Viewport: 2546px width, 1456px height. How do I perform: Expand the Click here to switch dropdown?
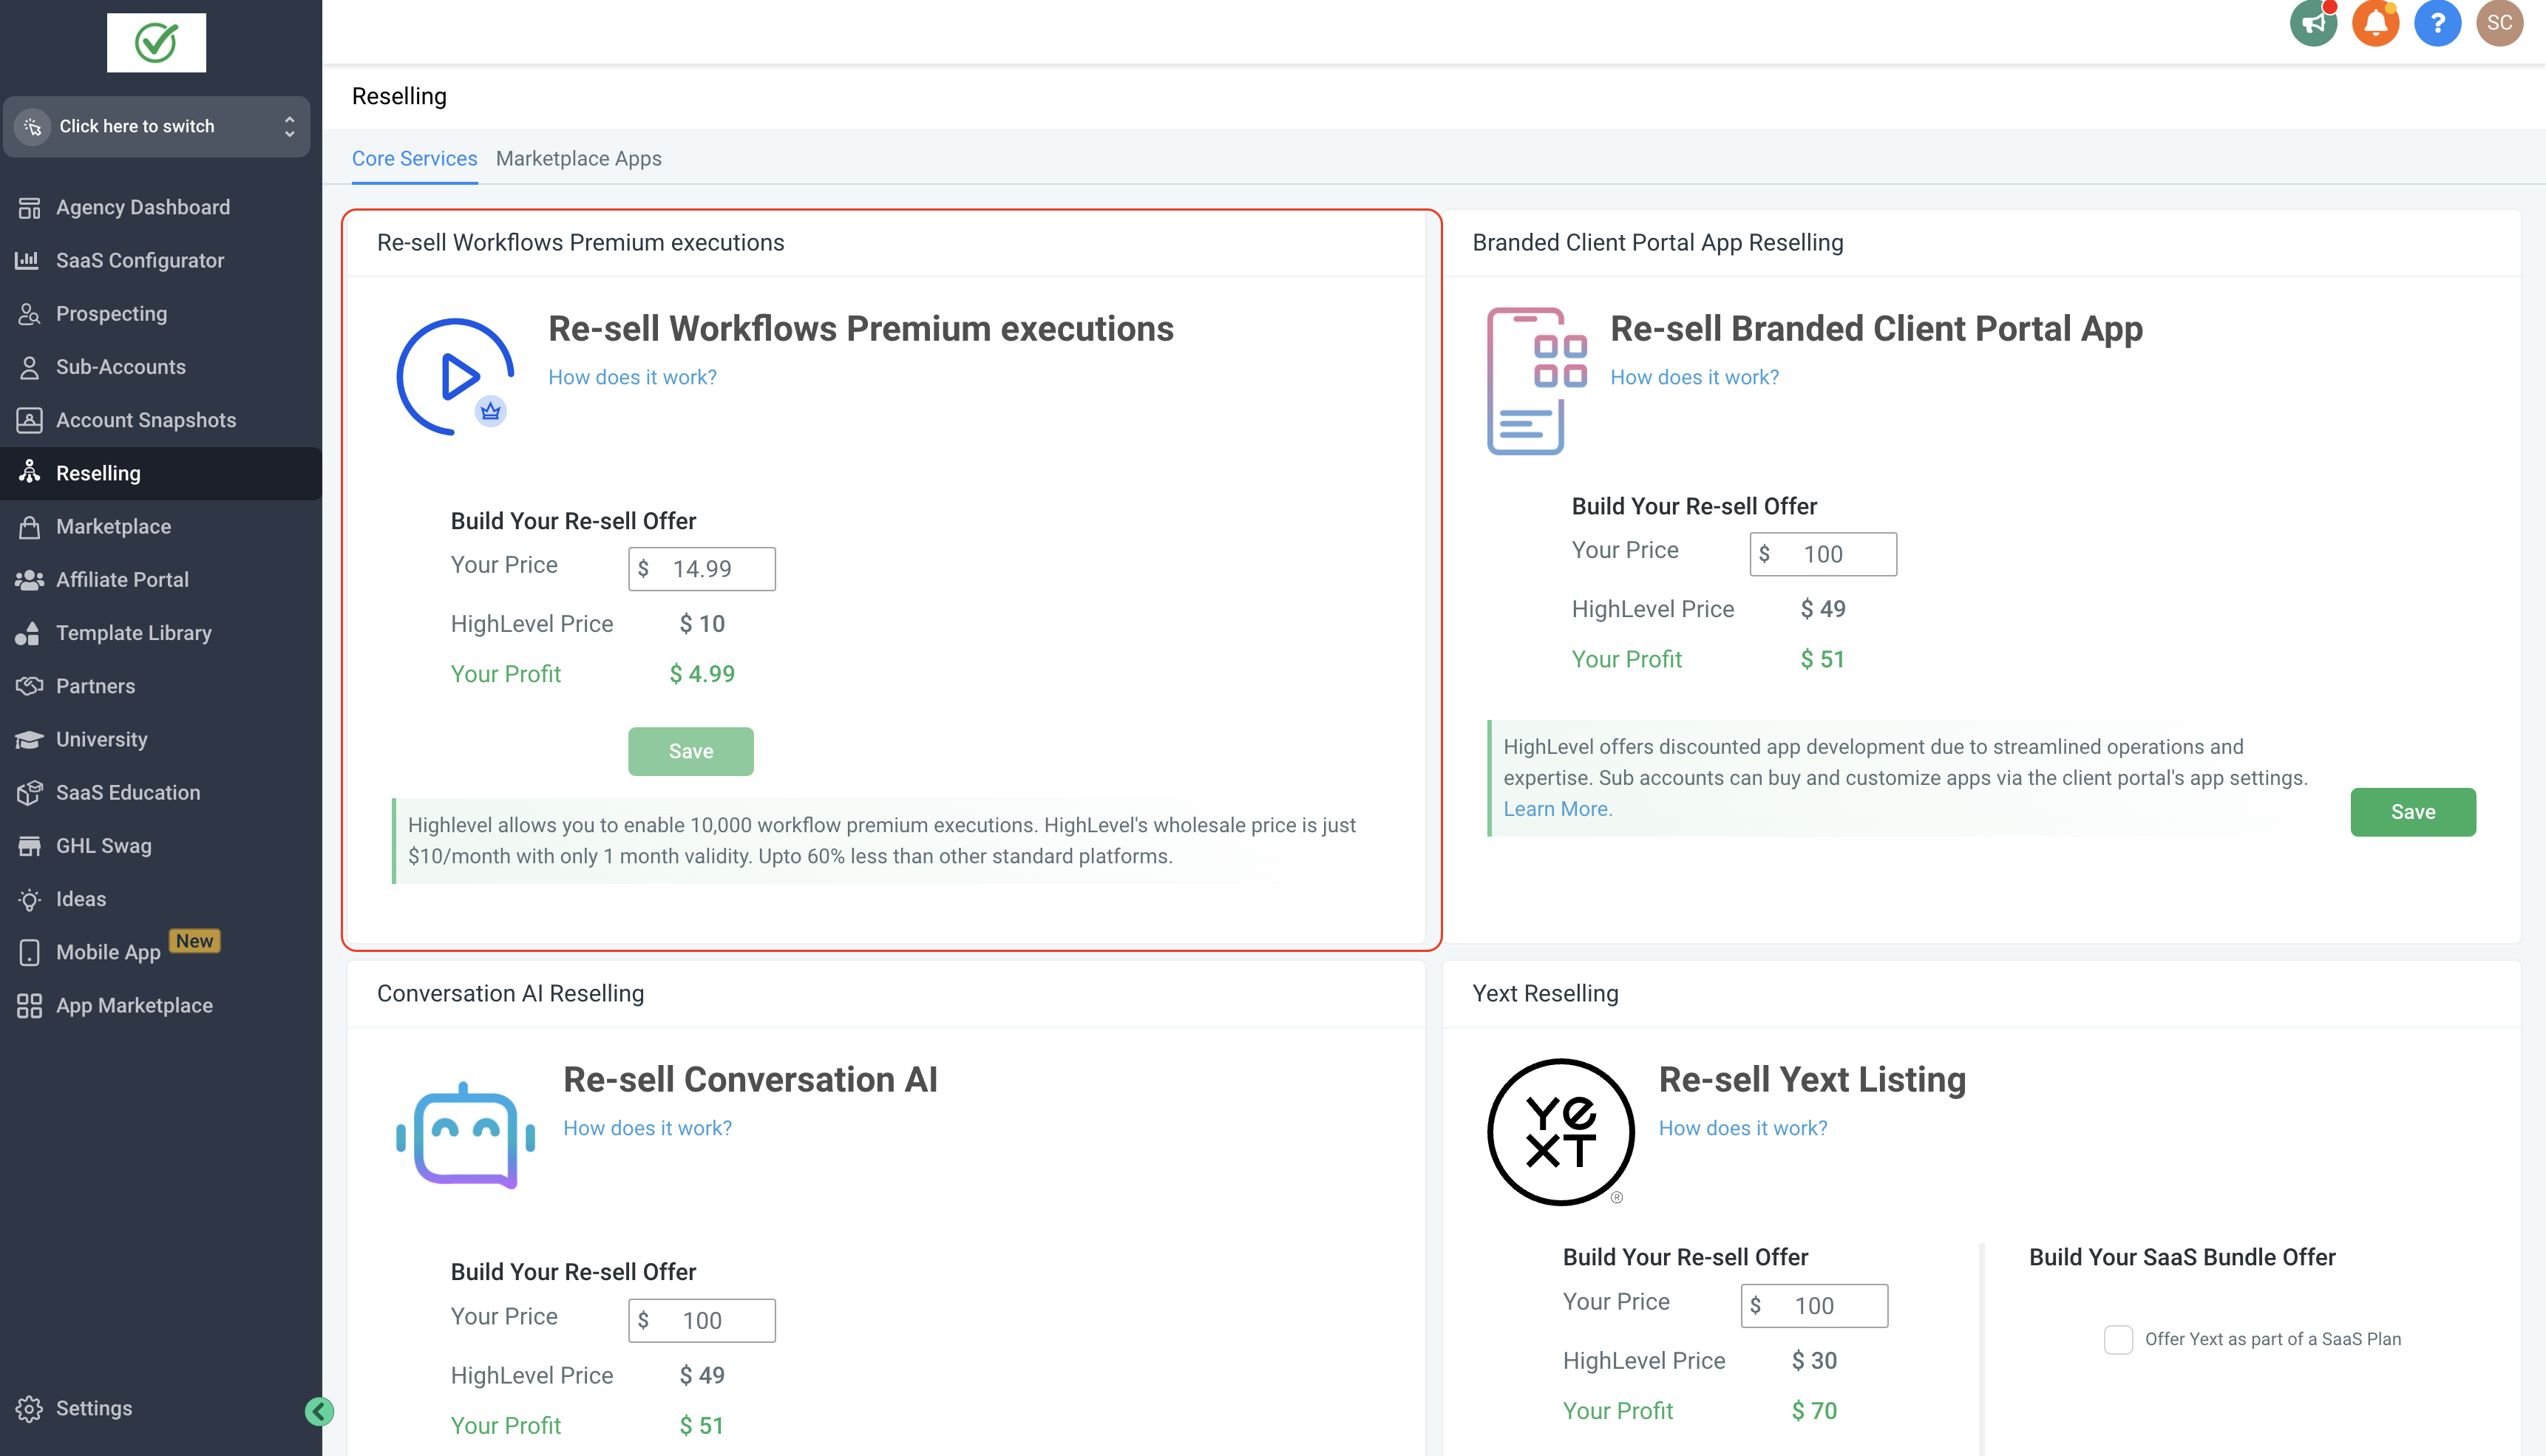coord(157,126)
